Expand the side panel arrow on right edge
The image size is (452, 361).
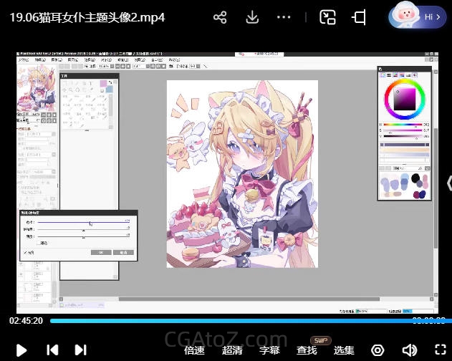(x=448, y=183)
